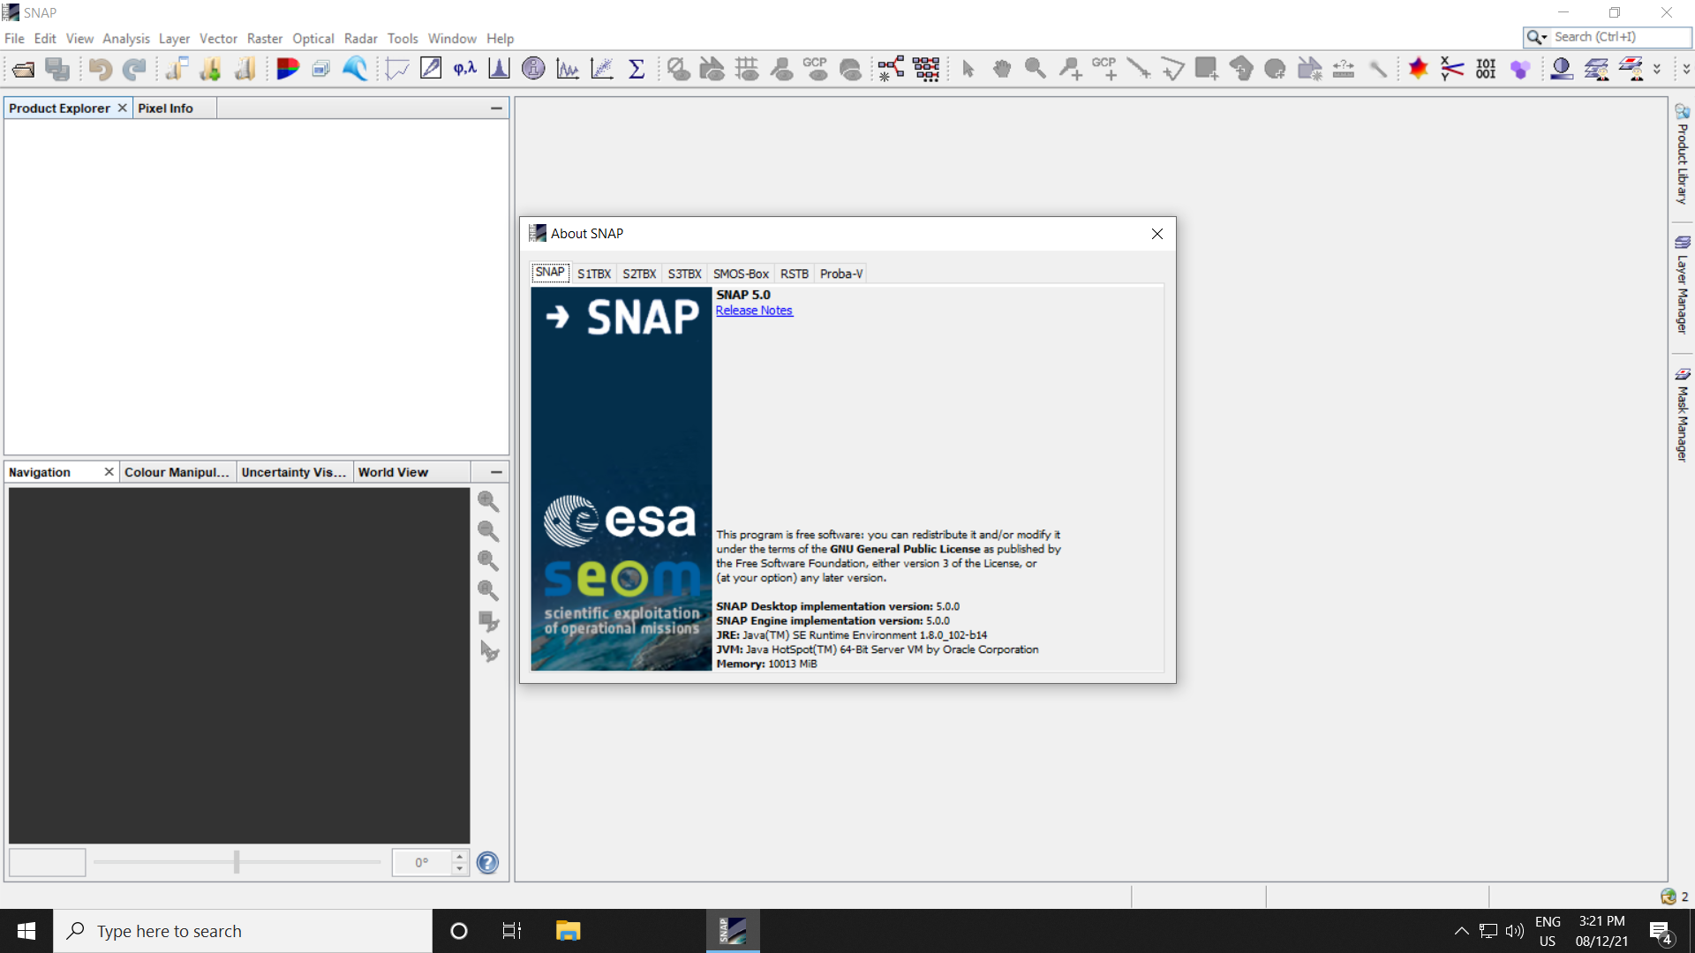The image size is (1695, 953).
Task: Open the Release Notes link
Action: click(754, 311)
